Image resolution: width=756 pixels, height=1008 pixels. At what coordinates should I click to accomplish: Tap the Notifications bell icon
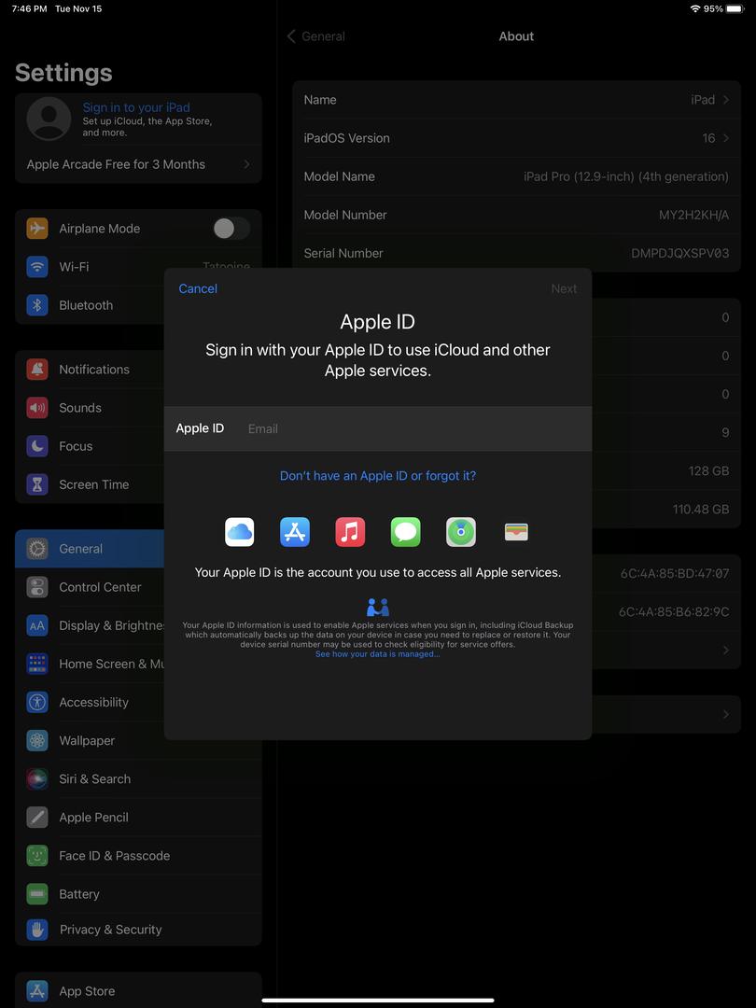point(37,370)
